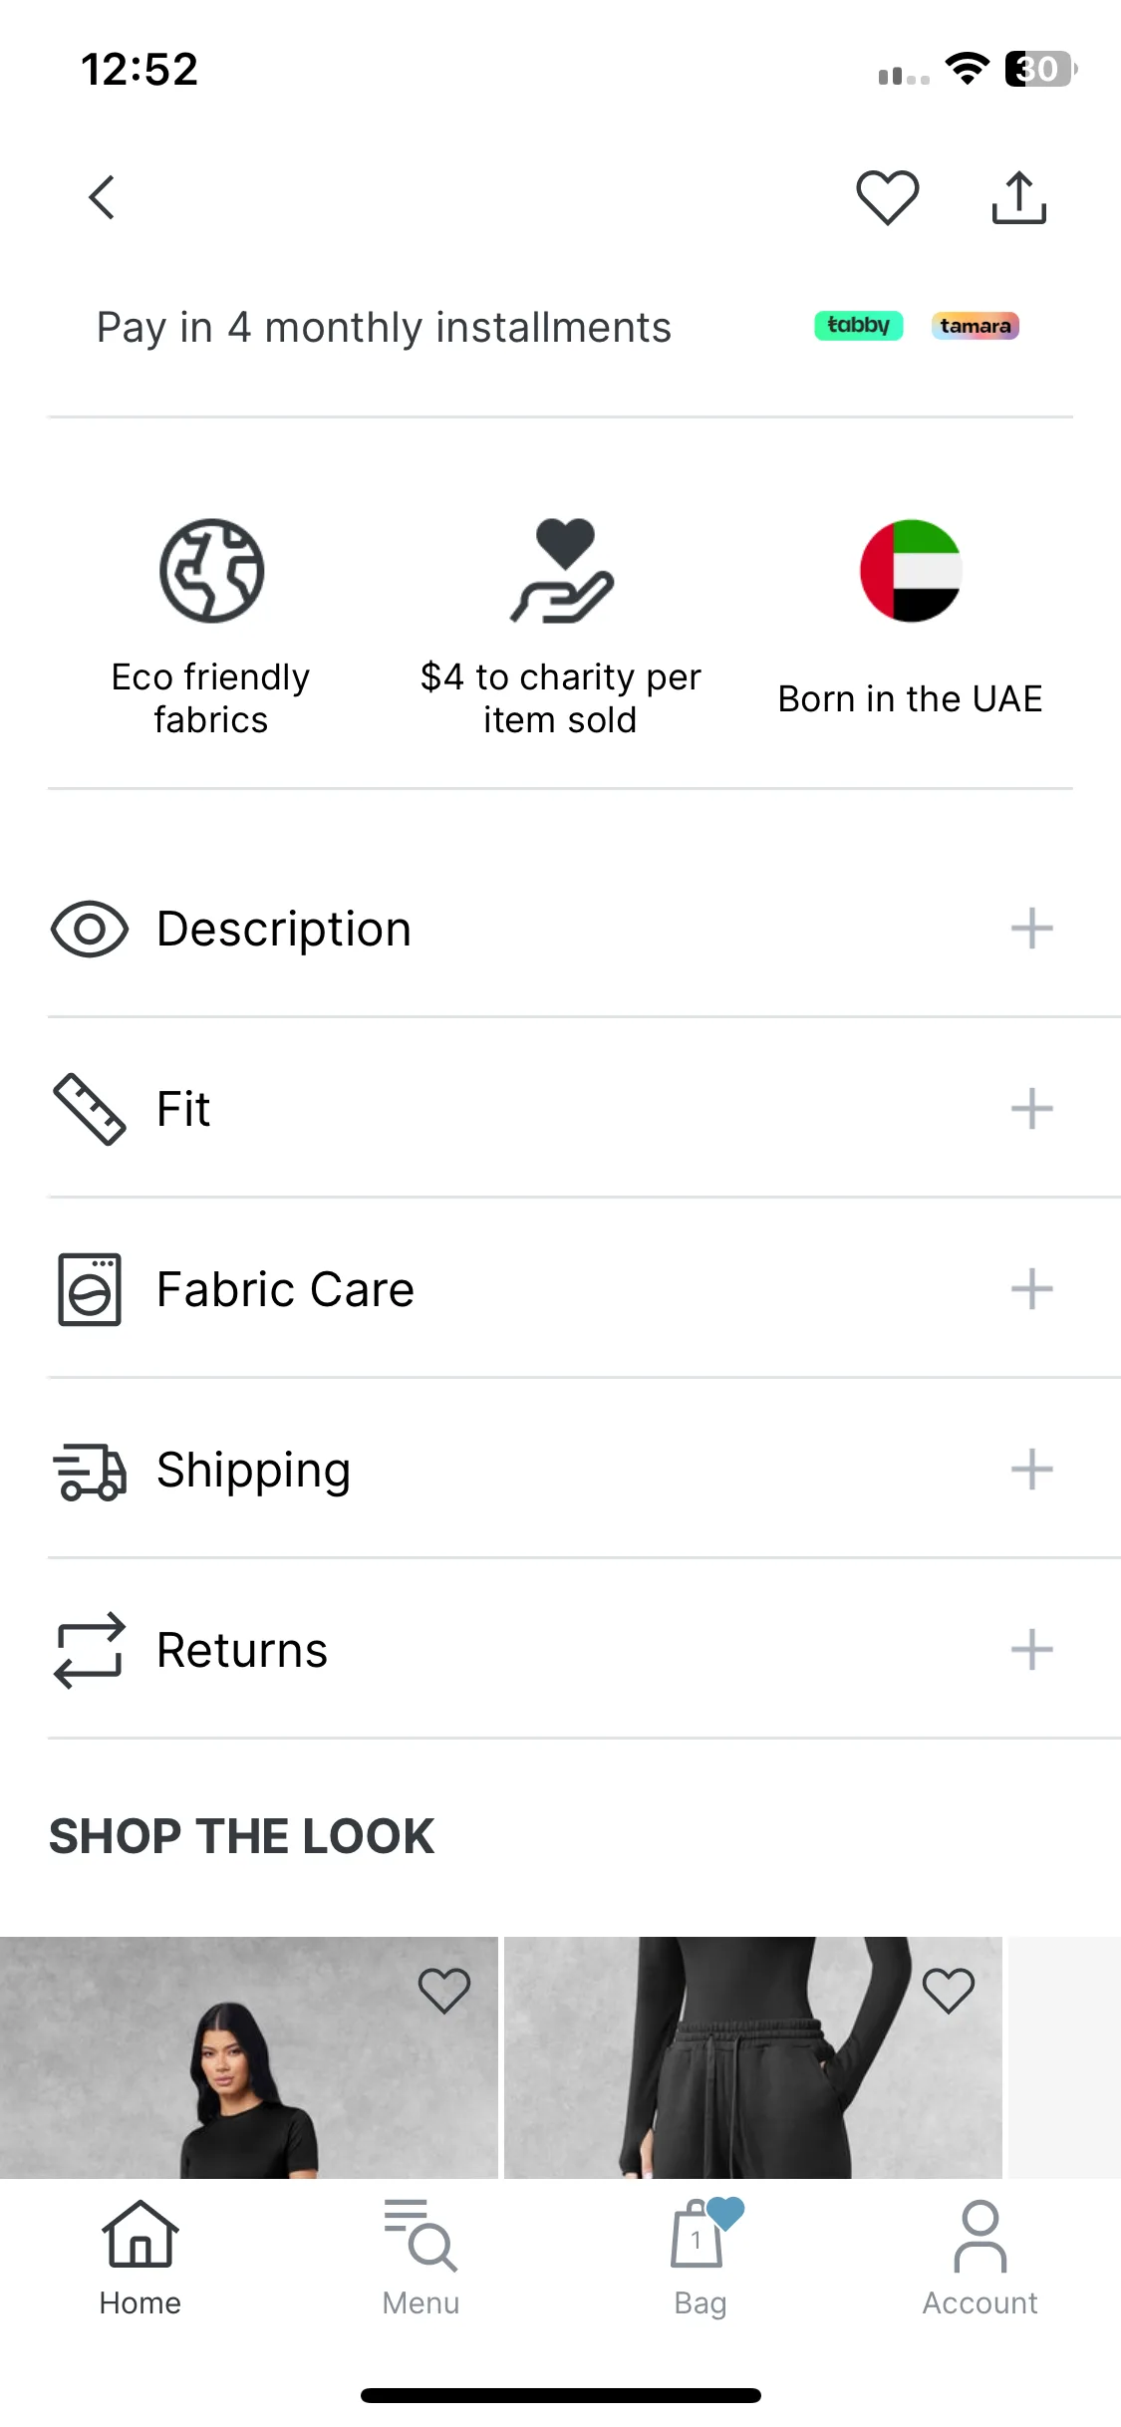
Task: Tap the UAE flag icon
Action: click(x=911, y=571)
